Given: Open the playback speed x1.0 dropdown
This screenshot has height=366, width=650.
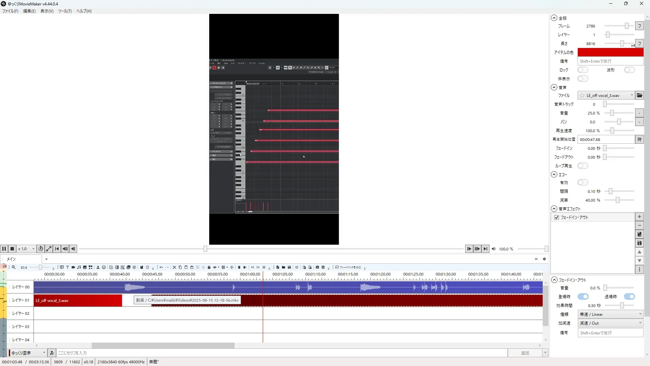Looking at the screenshot, I should pyautogui.click(x=26, y=249).
